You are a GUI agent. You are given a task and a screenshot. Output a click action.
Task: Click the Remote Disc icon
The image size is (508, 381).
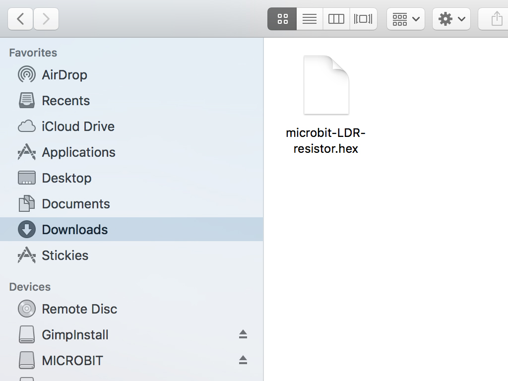[x=27, y=309]
